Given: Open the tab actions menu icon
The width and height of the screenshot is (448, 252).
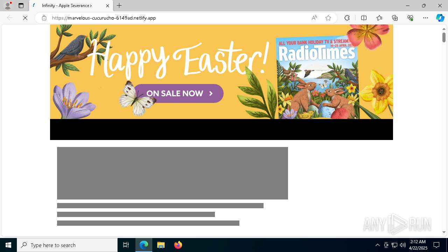Looking at the screenshot, I should tap(21, 6).
